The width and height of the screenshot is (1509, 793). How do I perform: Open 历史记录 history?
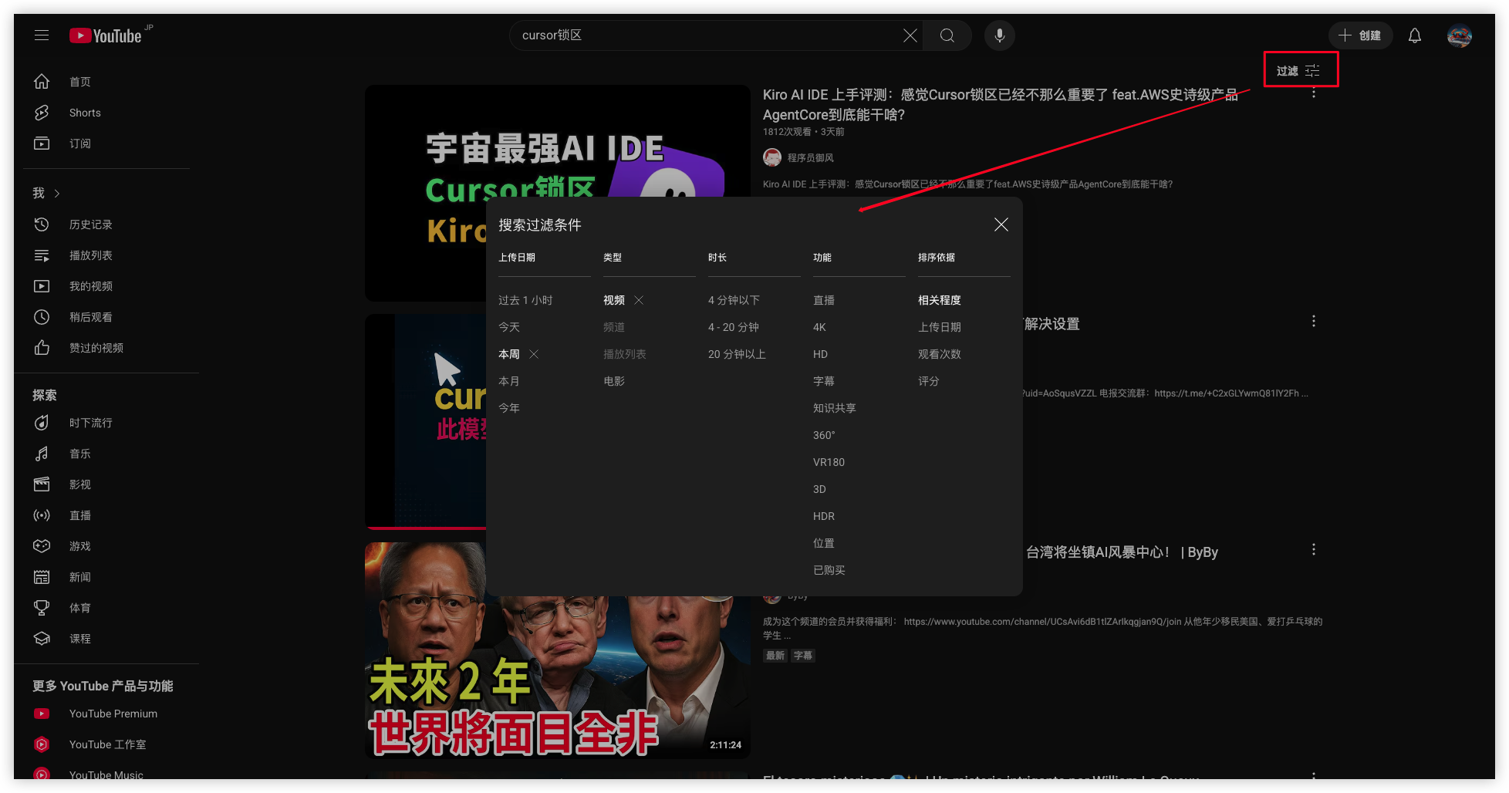coord(106,224)
